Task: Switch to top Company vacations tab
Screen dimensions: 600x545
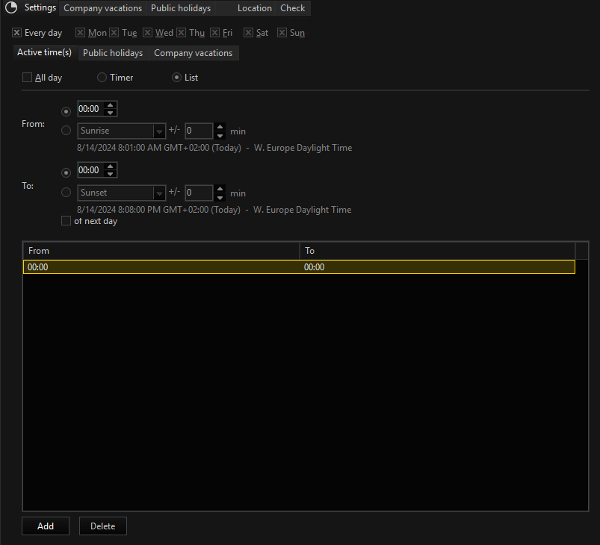Action: tap(102, 8)
